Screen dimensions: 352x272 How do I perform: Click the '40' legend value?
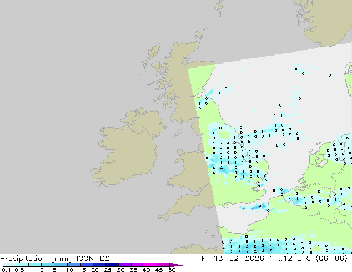tap(146, 270)
